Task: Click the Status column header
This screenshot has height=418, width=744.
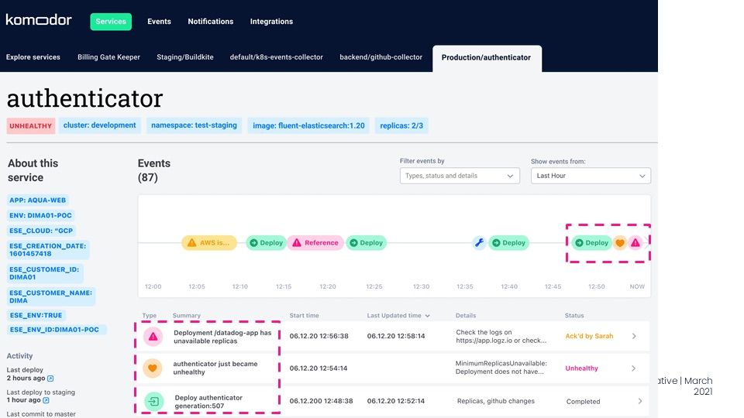Action: (x=574, y=316)
